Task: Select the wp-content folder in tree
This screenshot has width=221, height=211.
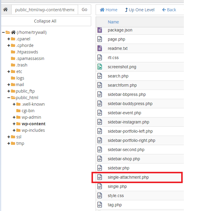Action: tap(33, 124)
